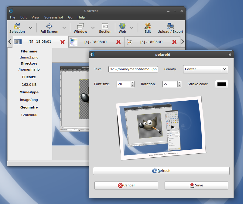Screen dimensions: 243x204
Task: Pick the Stroke color swatch
Action: pyautogui.click(x=221, y=84)
